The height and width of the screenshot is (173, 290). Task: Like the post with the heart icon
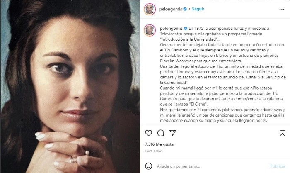(x=148, y=133)
